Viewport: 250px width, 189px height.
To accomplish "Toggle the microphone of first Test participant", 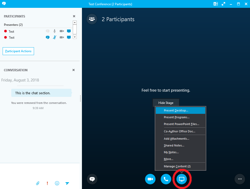I will click(54, 31).
